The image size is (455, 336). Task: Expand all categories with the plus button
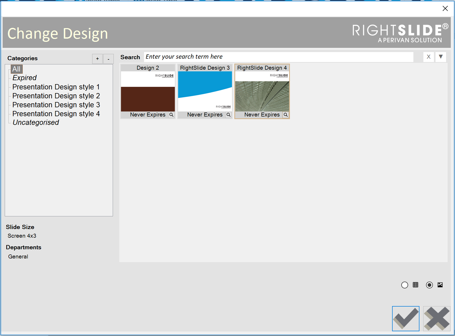point(97,59)
